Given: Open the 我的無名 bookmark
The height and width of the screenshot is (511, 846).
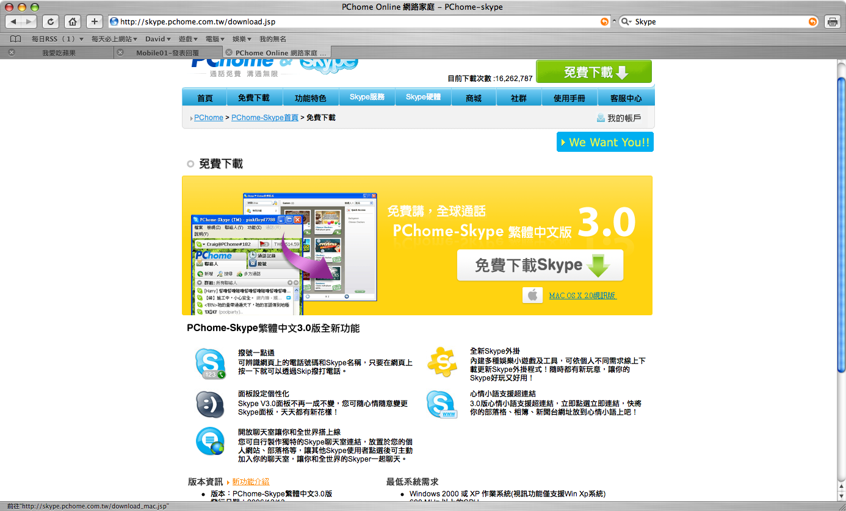Looking at the screenshot, I should [x=273, y=38].
